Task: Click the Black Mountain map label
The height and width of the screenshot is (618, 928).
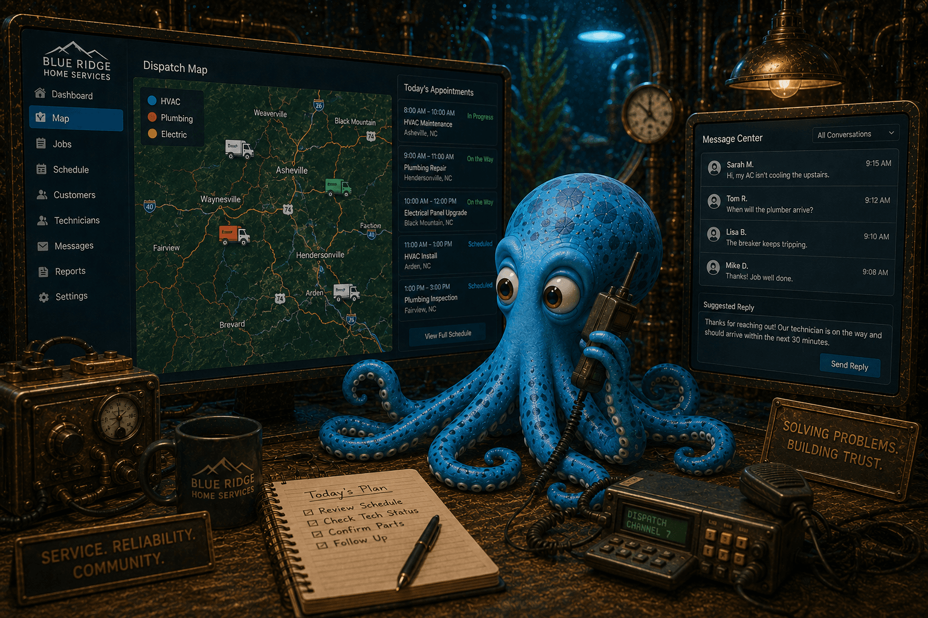Action: tap(355, 121)
